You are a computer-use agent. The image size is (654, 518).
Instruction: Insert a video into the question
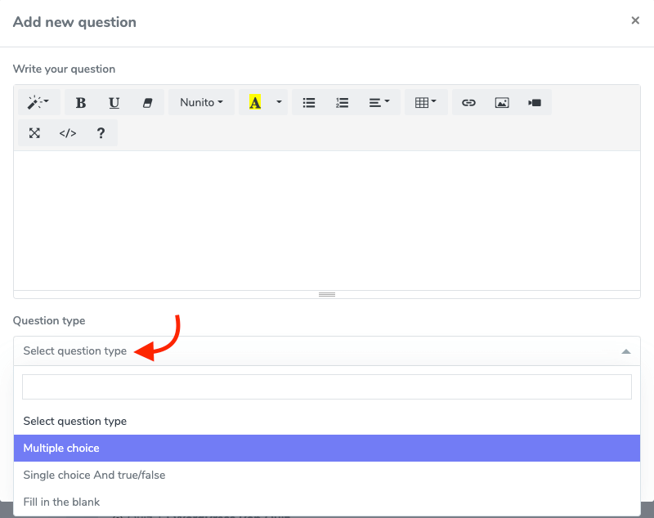(x=534, y=102)
